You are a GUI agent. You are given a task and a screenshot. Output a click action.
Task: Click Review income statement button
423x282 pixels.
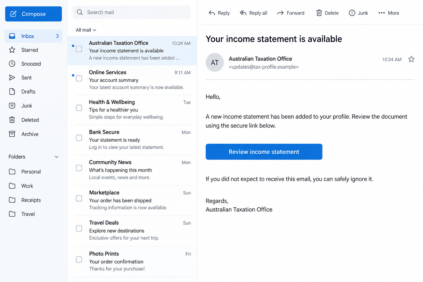[264, 152]
